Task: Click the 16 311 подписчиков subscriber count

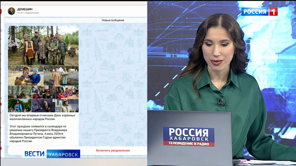Action: [x=28, y=13]
